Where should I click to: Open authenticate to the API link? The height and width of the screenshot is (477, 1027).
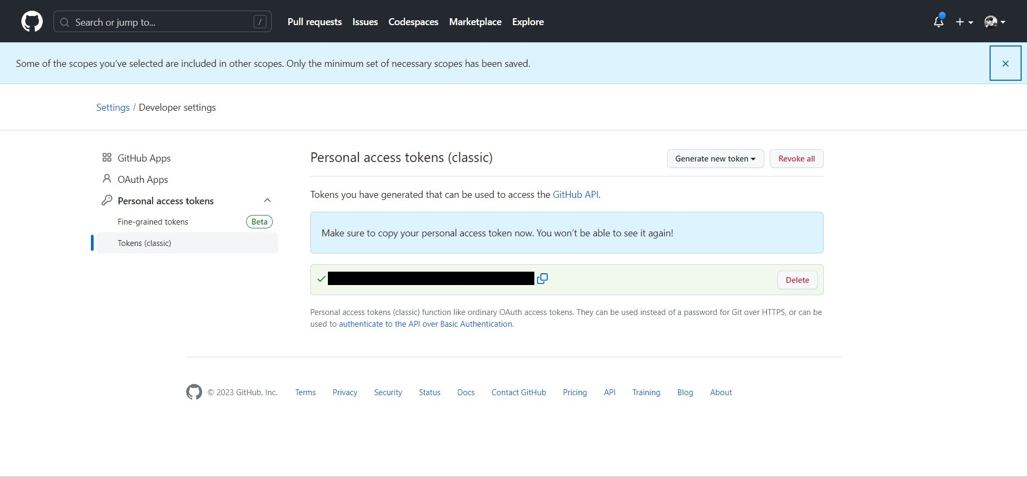pyautogui.click(x=425, y=324)
